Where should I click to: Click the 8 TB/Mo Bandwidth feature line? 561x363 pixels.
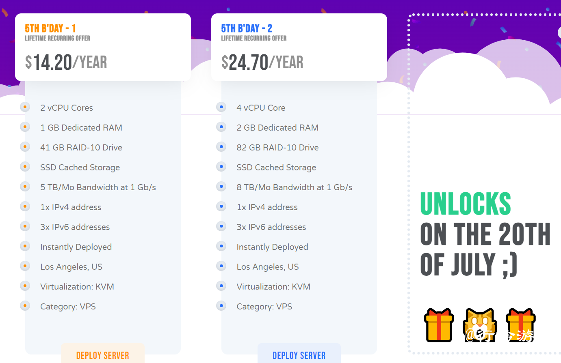(295, 187)
